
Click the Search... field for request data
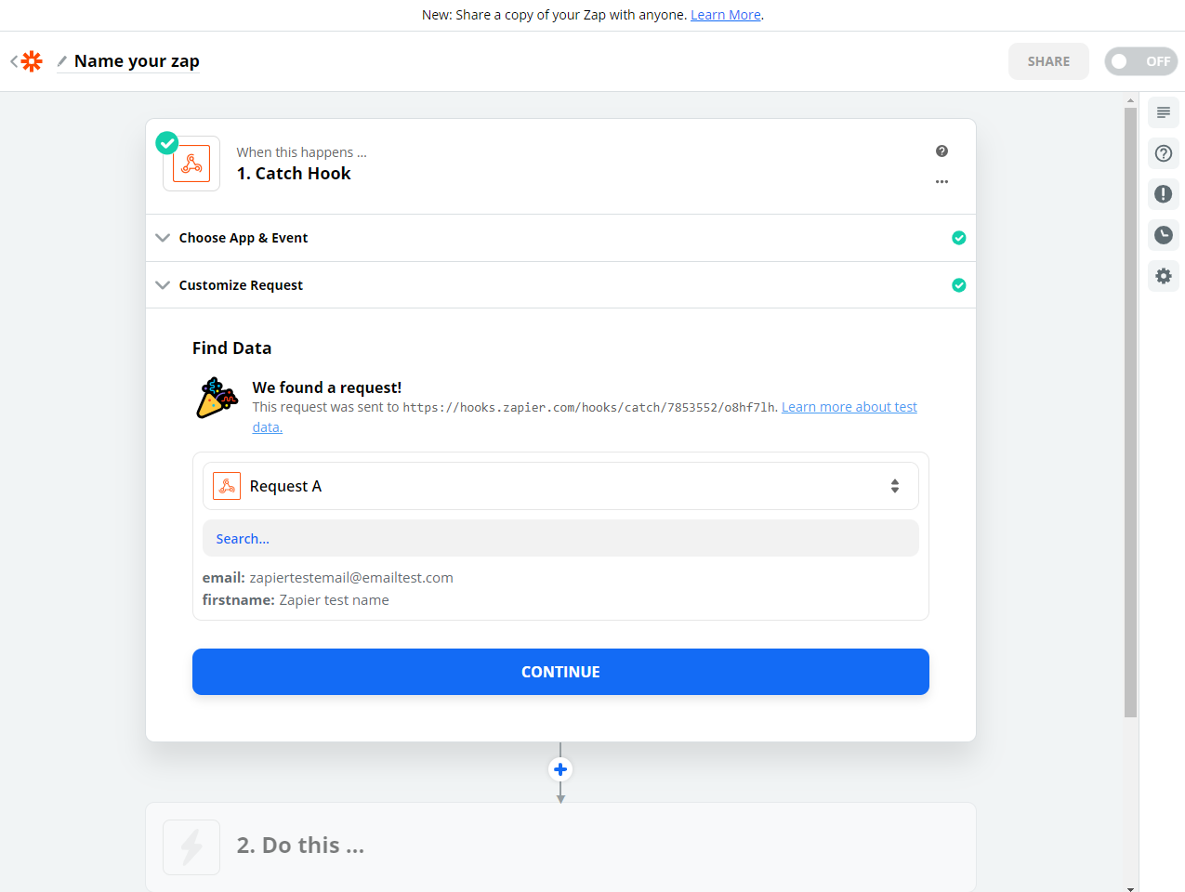pos(560,538)
